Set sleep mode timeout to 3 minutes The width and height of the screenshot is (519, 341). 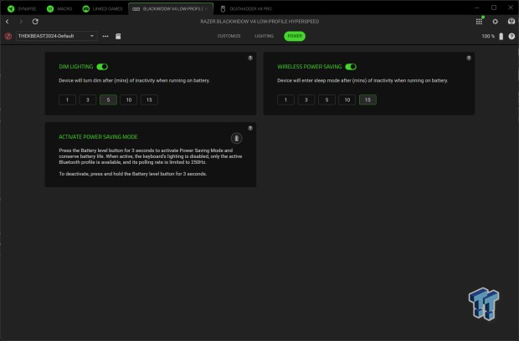(x=306, y=99)
